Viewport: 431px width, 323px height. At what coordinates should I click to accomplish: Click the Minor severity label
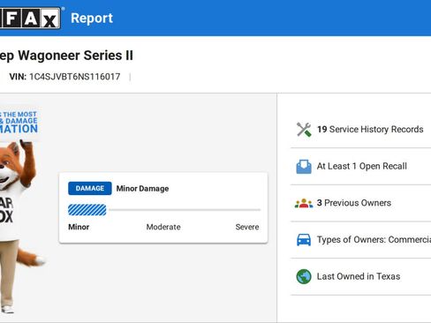pos(79,227)
